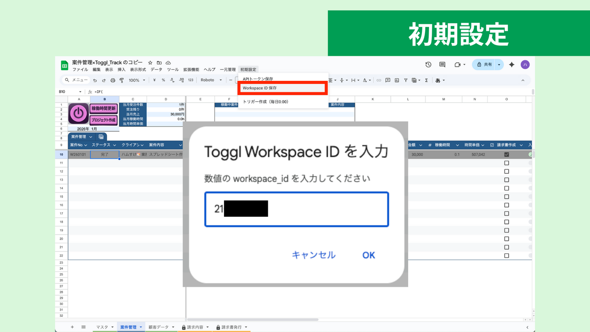Image resolution: width=590 pixels, height=332 pixels.
Task: Increase decimal places
Action: click(181, 80)
